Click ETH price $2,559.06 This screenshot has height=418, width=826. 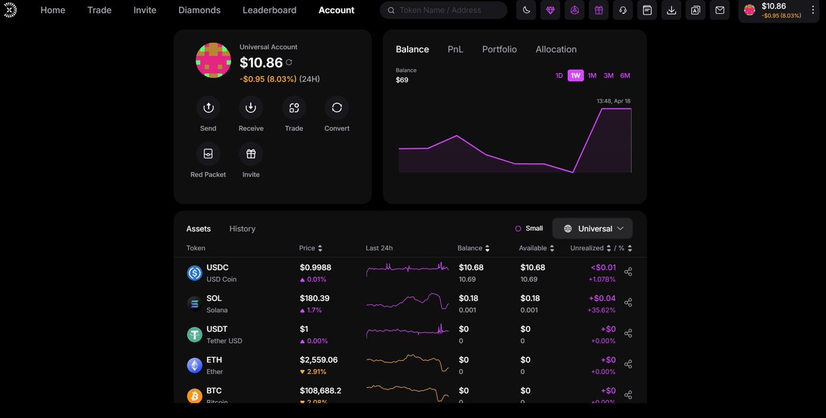[x=319, y=360]
